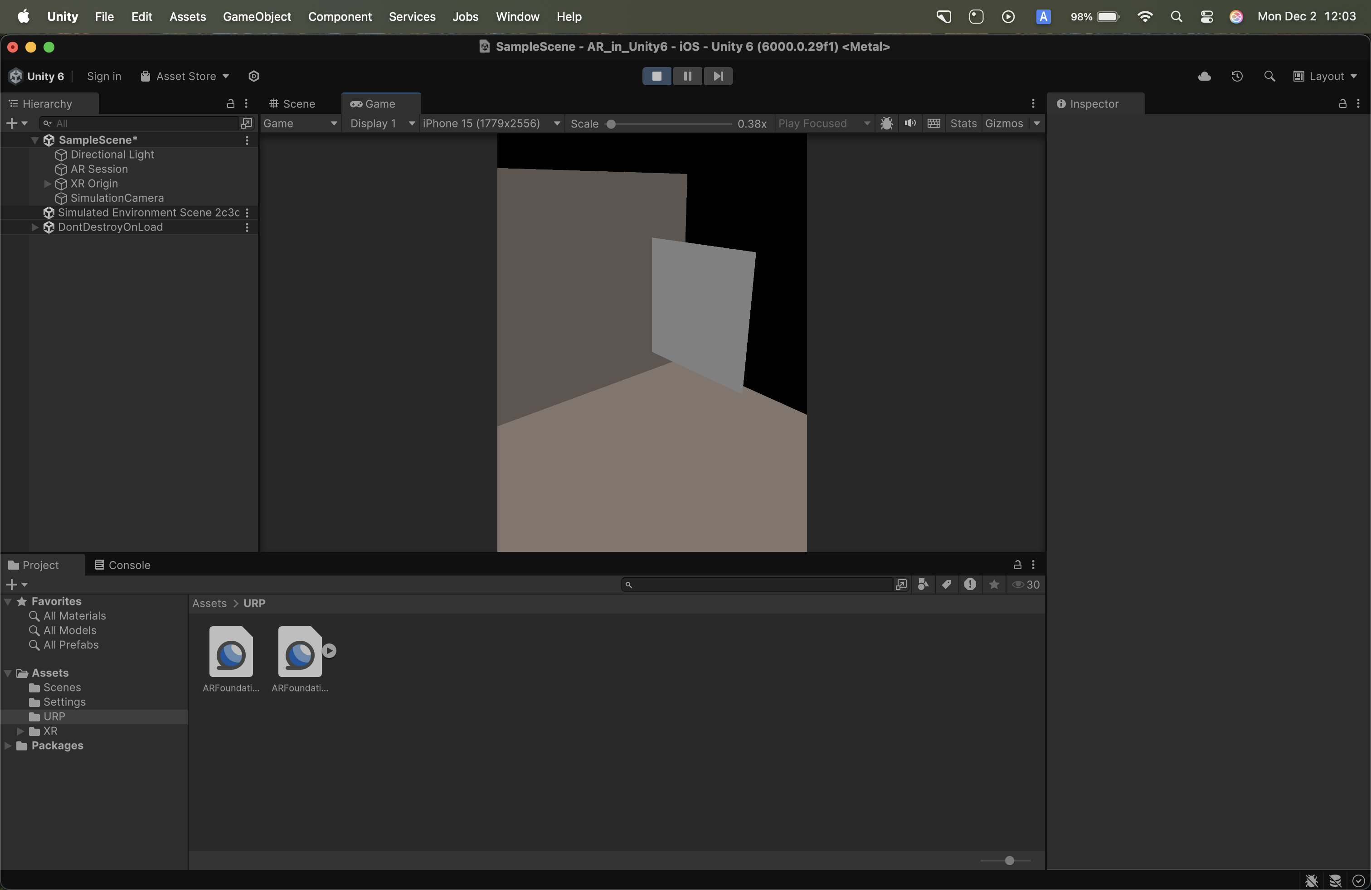Switch to the Scene tab

pyautogui.click(x=292, y=104)
